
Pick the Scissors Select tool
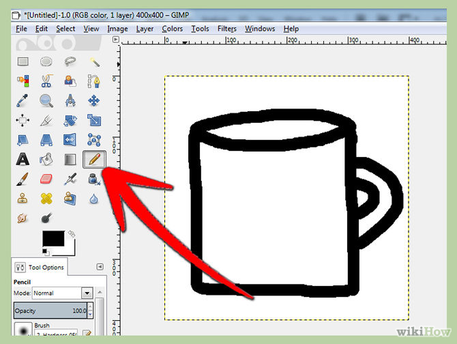tap(46, 81)
